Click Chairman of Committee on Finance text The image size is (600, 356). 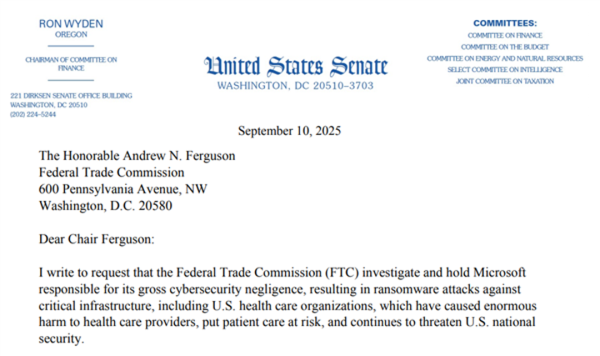[x=71, y=64]
